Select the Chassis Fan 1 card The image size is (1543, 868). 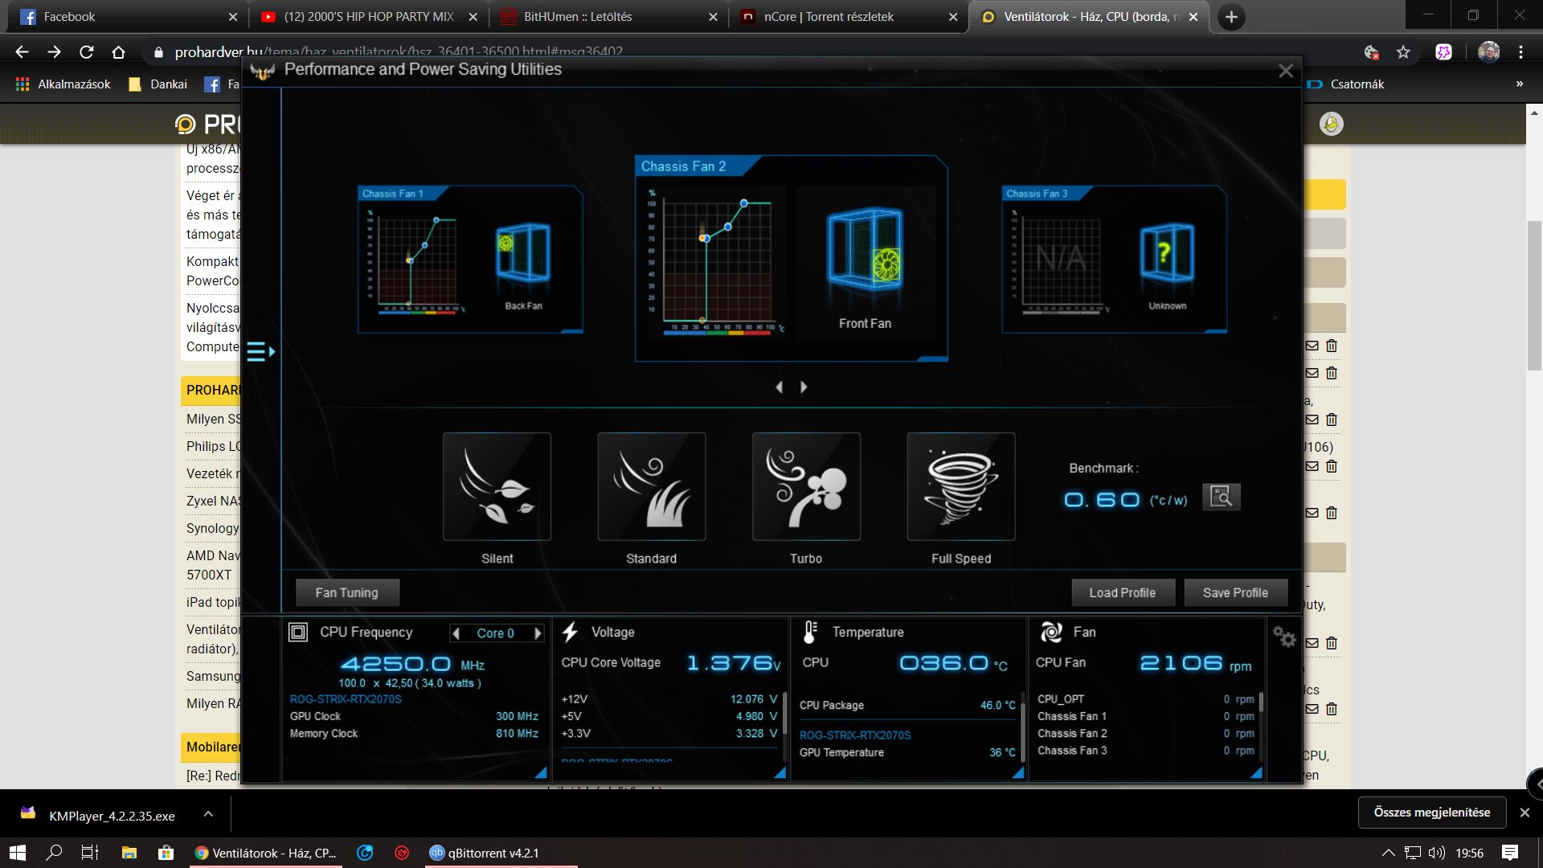[x=470, y=259]
